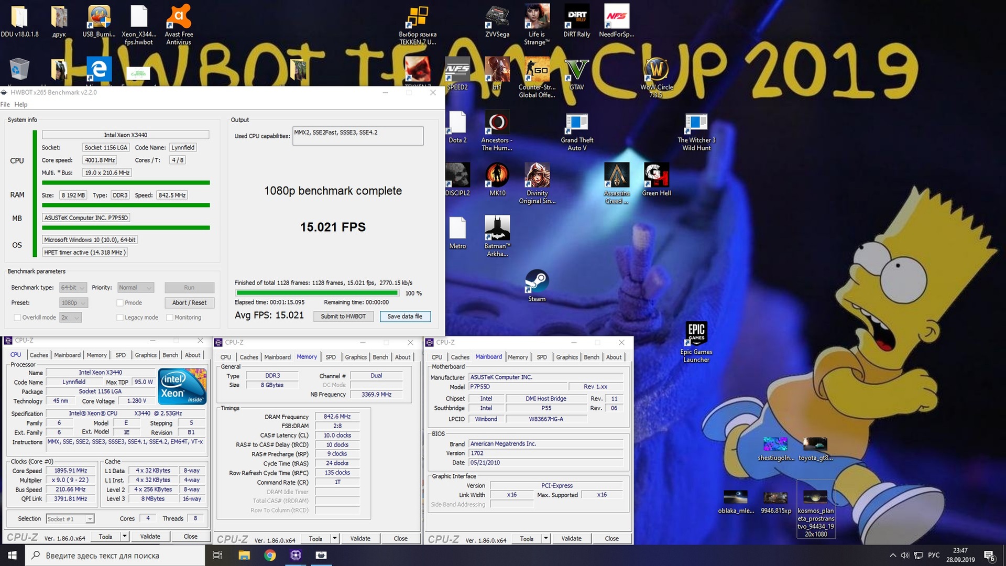Open Life is Strange shortcut
The image size is (1006, 566).
537,24
